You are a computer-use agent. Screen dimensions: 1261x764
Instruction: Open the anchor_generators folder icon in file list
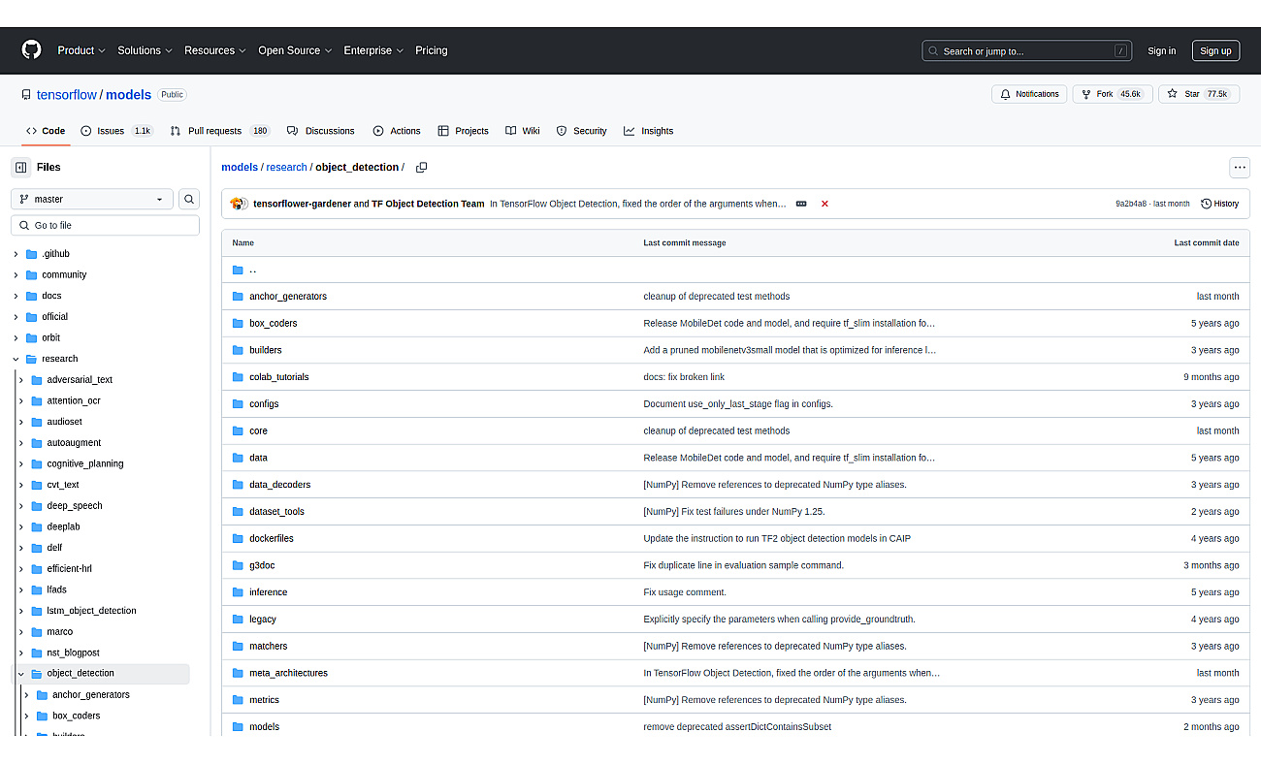tap(238, 297)
